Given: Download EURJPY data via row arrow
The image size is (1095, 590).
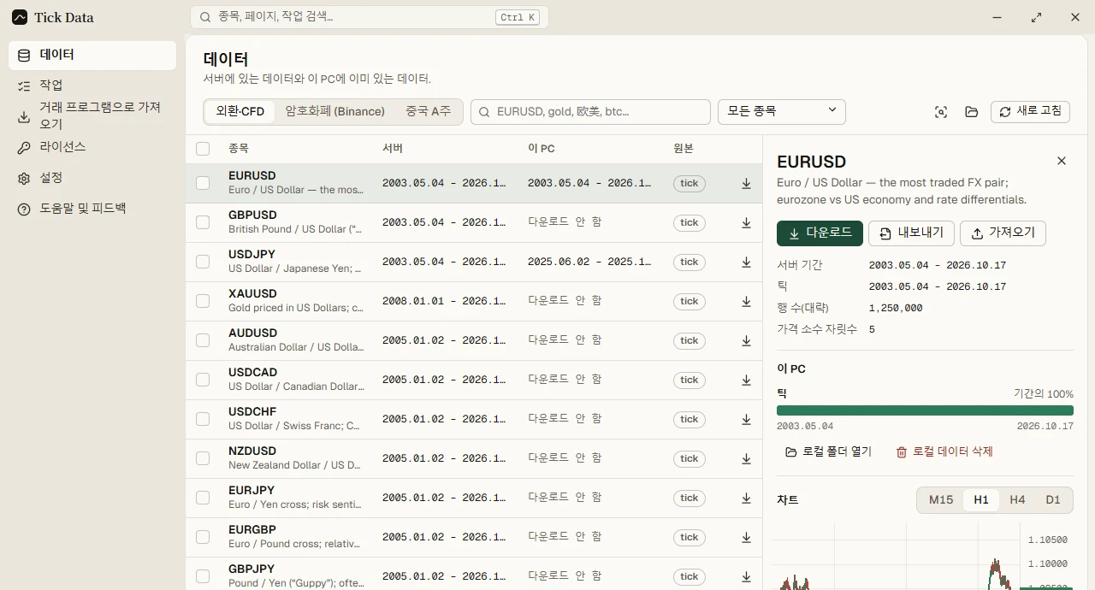Looking at the screenshot, I should tap(746, 499).
